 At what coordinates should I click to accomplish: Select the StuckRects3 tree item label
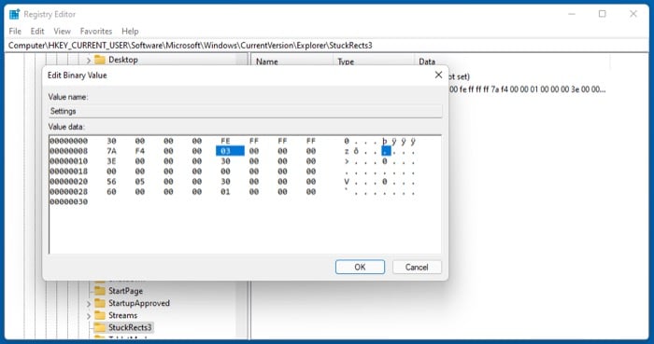[130, 327]
